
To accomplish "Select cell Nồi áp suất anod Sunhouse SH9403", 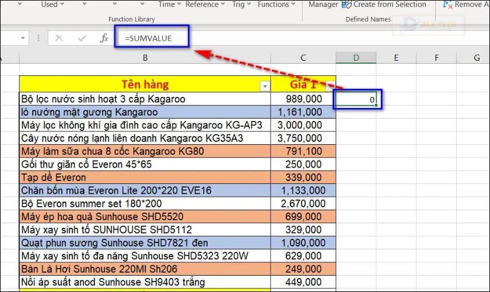I will (145, 282).
